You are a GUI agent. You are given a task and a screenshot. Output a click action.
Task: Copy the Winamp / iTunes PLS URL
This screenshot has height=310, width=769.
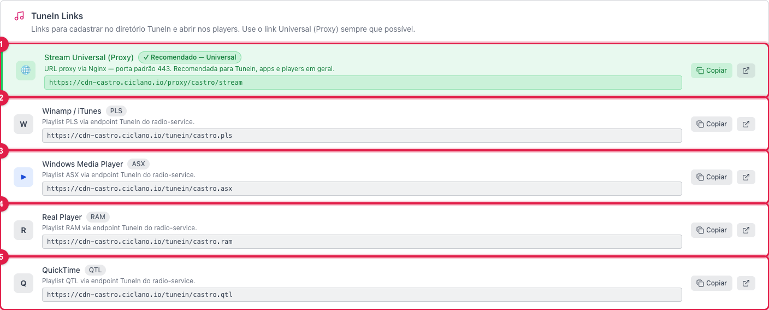(712, 124)
